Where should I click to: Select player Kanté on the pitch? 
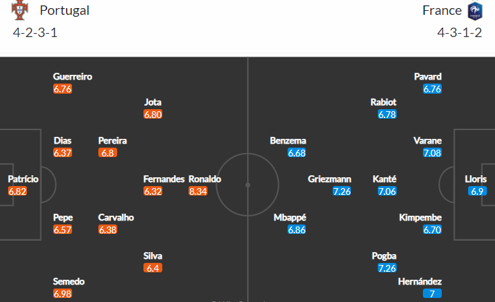click(x=384, y=179)
